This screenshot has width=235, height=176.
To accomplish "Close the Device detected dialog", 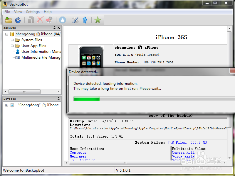I will coord(232,71).
